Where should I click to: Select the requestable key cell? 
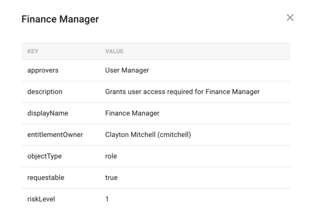coord(46,177)
